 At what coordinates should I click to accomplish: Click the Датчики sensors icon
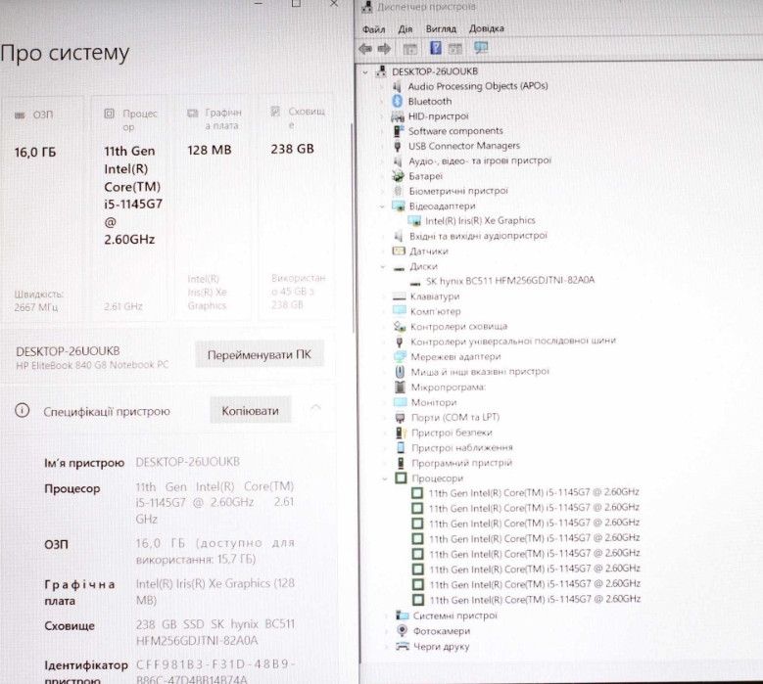(399, 251)
